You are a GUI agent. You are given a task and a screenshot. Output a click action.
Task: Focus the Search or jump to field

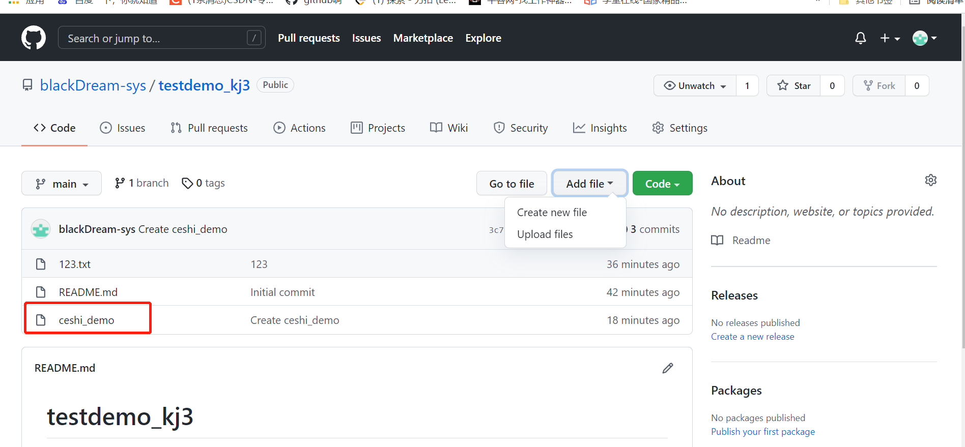point(162,38)
